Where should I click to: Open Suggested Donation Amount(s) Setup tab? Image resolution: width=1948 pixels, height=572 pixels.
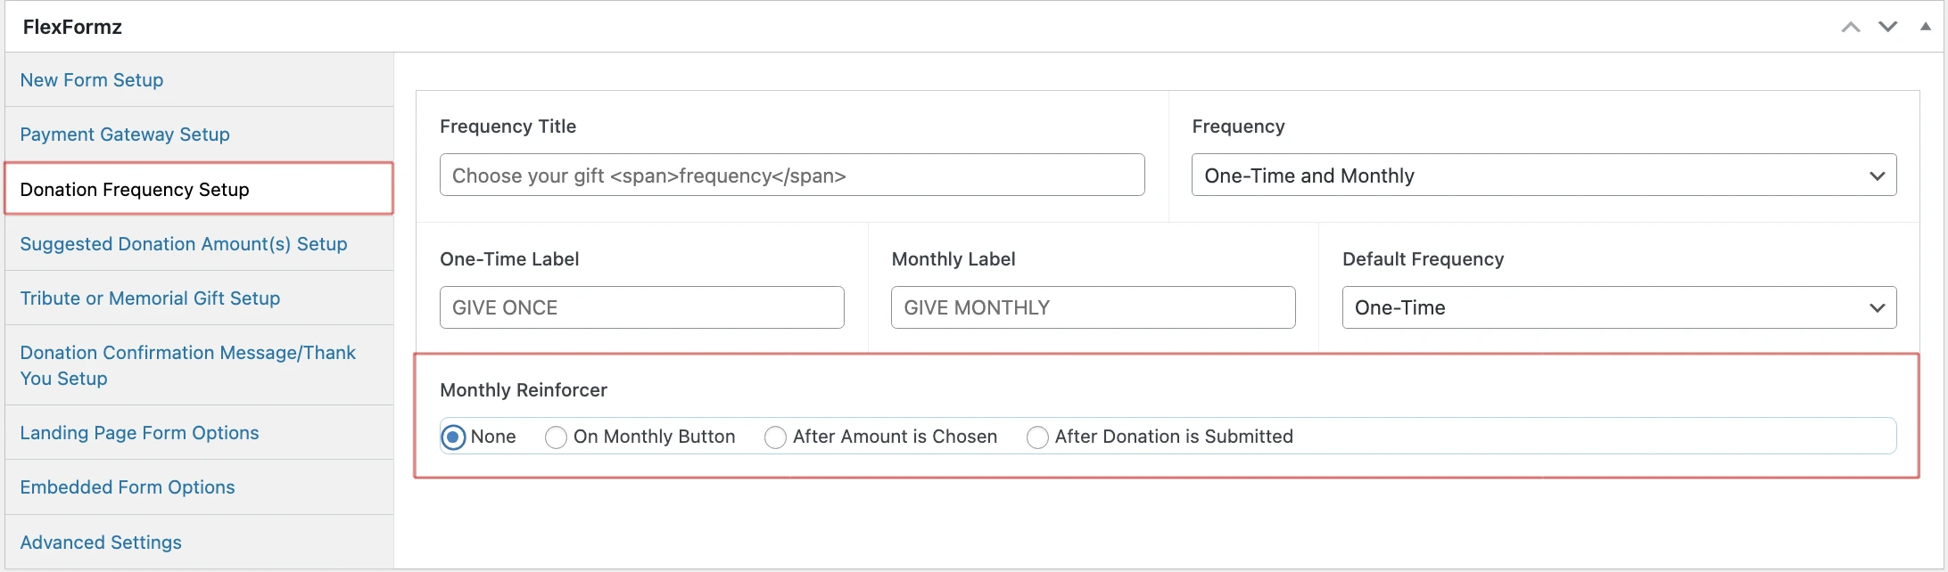tap(184, 244)
